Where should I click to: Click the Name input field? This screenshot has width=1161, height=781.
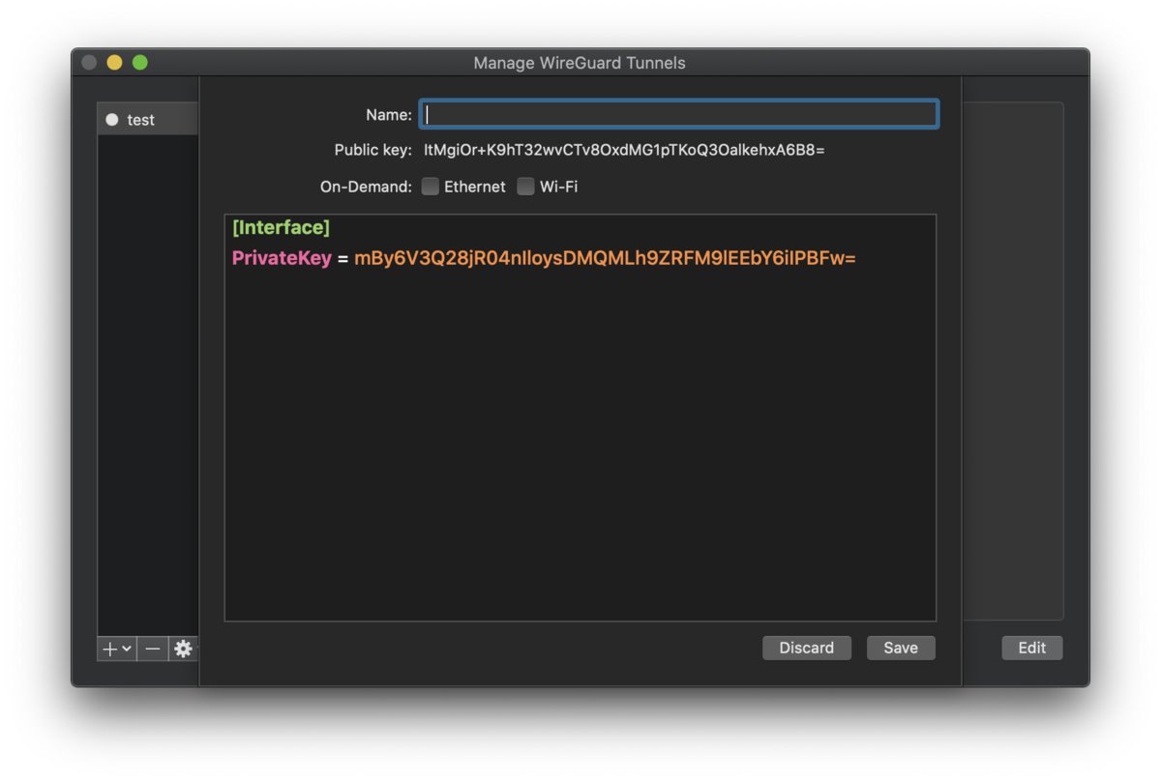pos(678,114)
